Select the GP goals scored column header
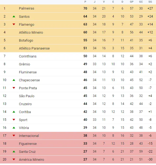Viewport: 156px width, 165px height. (x=132, y=2)
